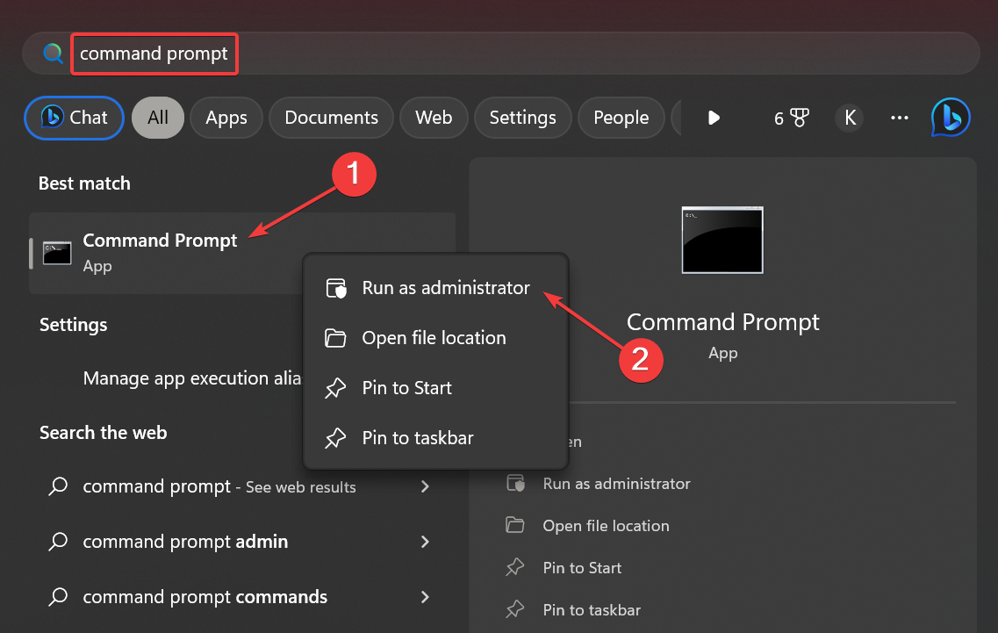Click the pin icon beside context menu Pin to Start
This screenshot has width=998, height=633.
335,388
